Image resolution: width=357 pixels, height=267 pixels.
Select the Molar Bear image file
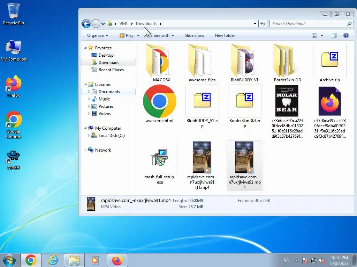click(287, 112)
